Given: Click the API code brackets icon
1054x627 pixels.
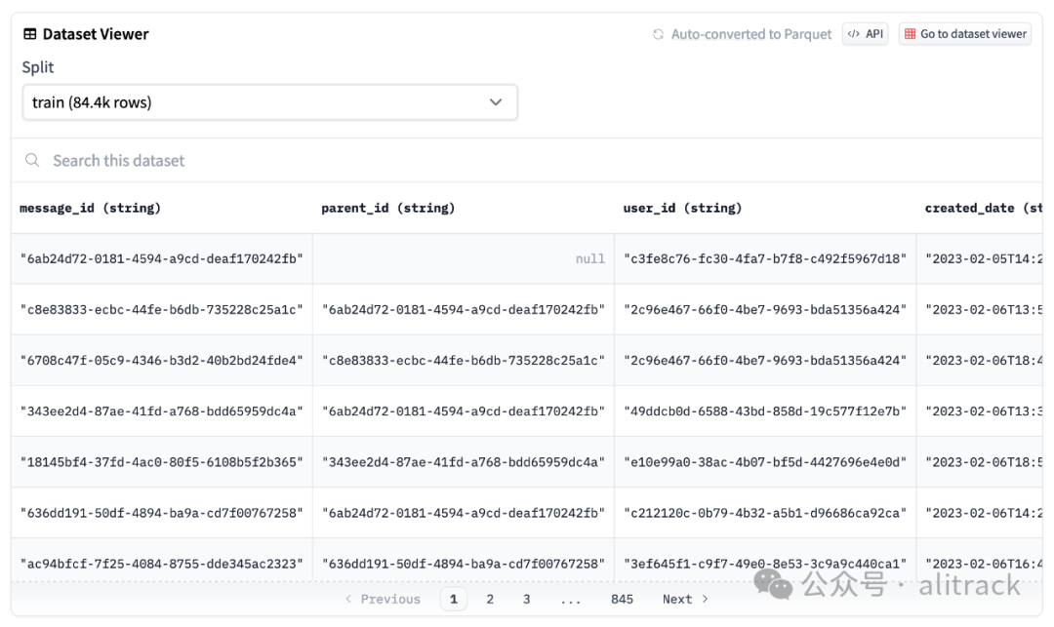Looking at the screenshot, I should [854, 34].
